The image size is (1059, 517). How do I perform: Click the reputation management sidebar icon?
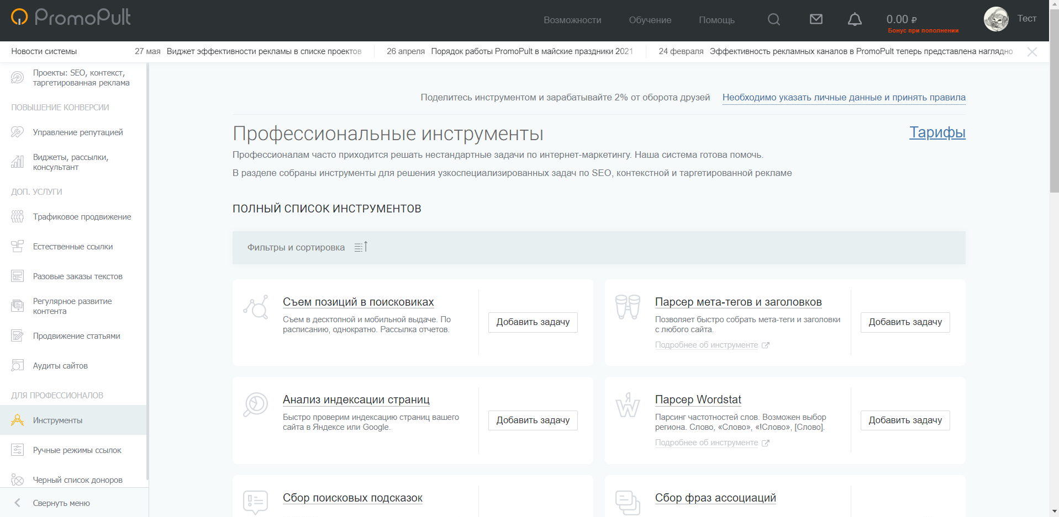18,132
